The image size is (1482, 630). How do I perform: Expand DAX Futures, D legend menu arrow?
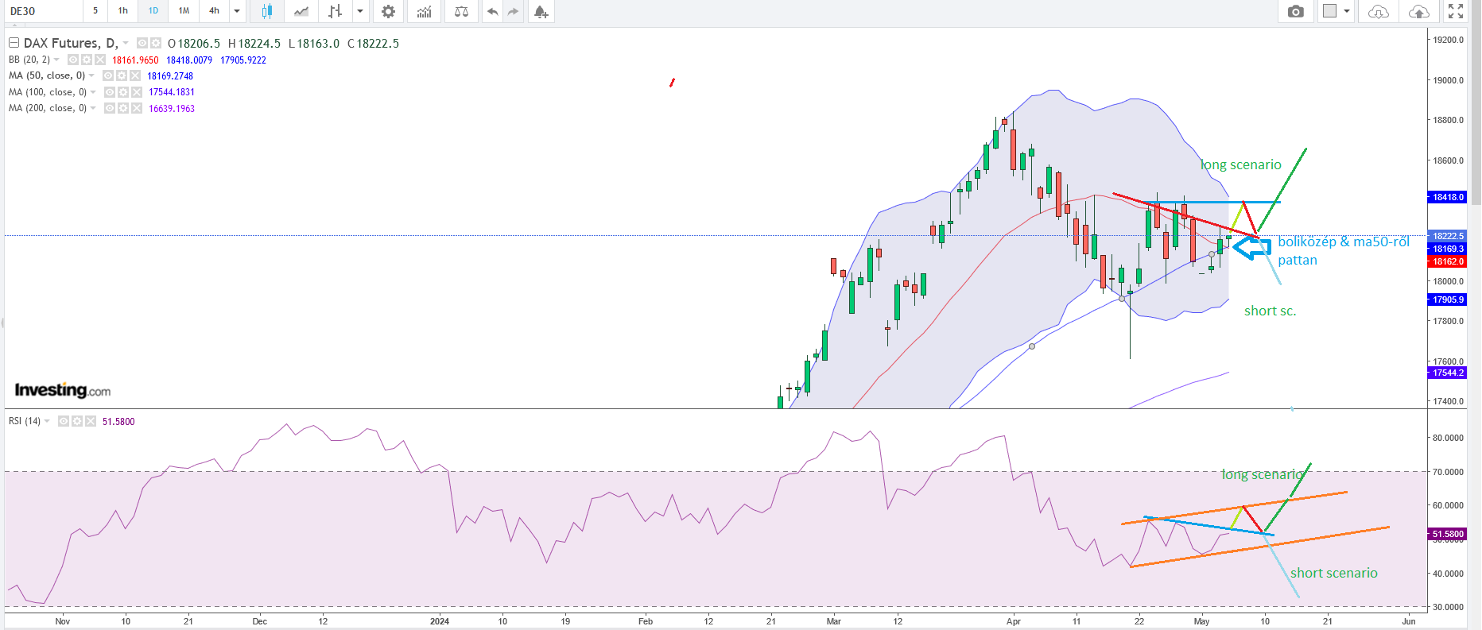tap(126, 43)
